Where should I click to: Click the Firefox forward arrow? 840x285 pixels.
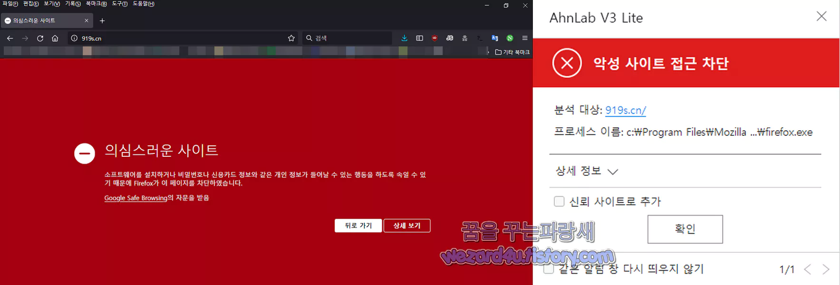coord(25,38)
